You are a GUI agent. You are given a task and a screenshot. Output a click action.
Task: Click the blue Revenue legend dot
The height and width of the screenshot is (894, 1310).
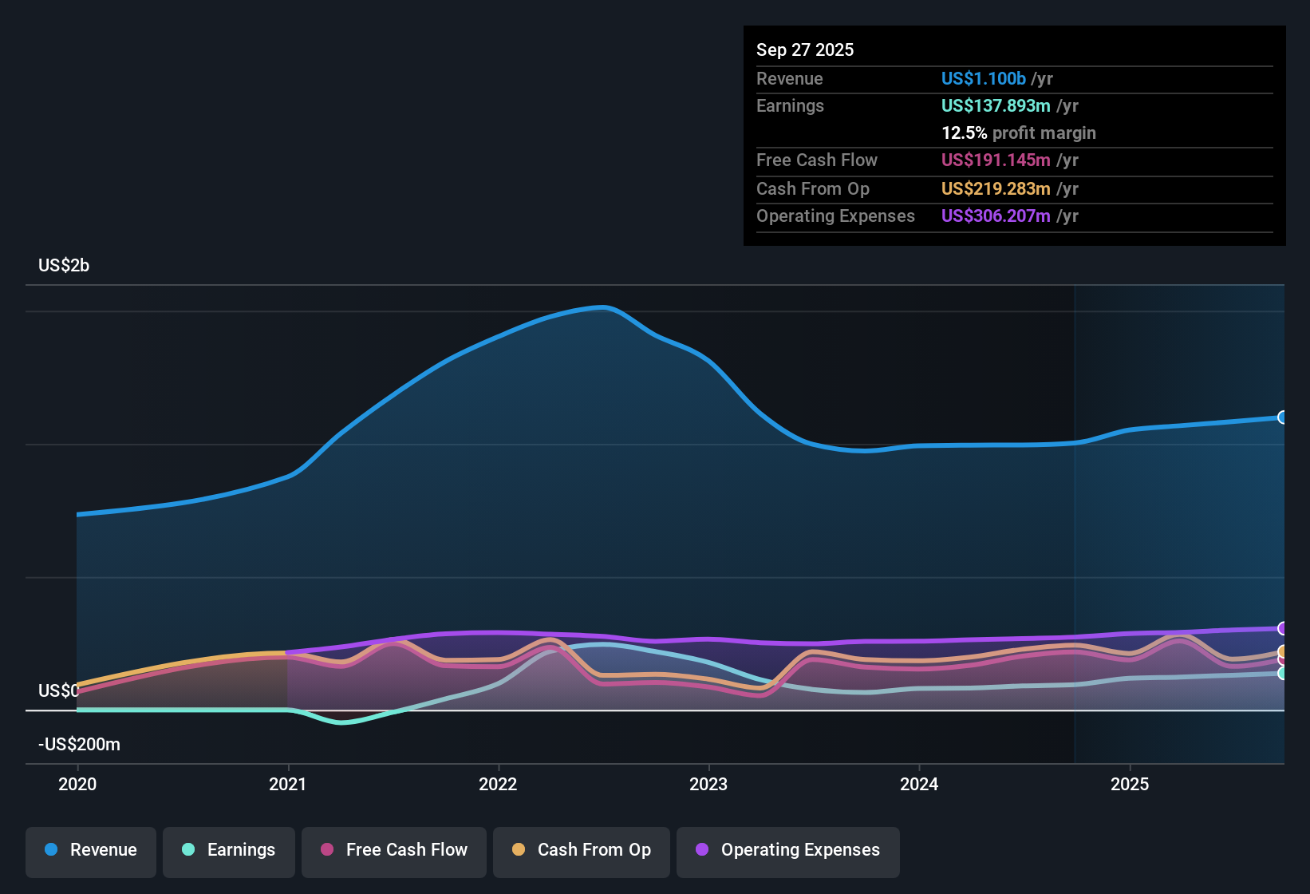51,850
